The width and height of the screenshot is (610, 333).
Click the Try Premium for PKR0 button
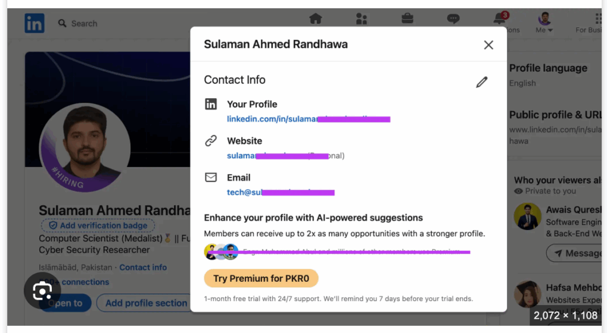coord(261,278)
